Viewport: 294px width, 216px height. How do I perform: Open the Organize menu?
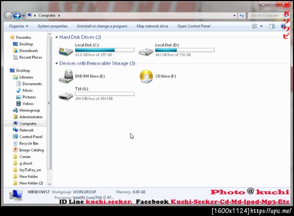[19, 27]
